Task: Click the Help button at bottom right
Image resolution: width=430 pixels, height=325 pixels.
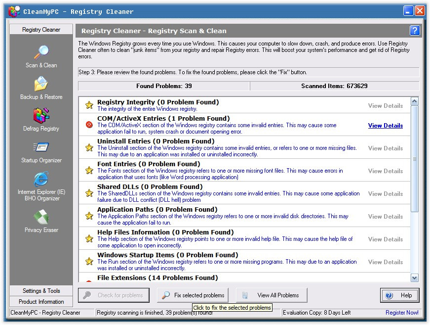Action: click(x=400, y=295)
